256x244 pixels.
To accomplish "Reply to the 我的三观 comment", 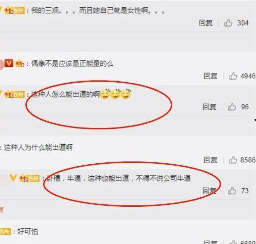I will (206, 23).
